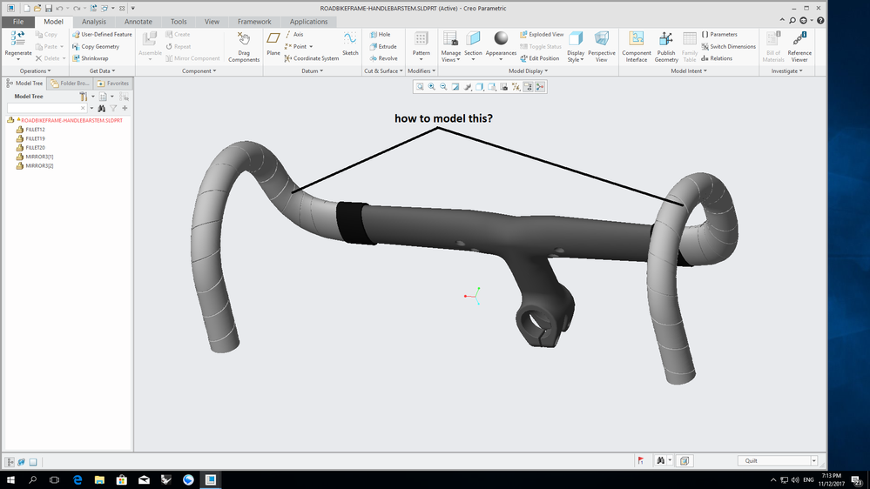Image resolution: width=870 pixels, height=489 pixels.
Task: Click the Zoom Out graphics toolbar icon
Action: pyautogui.click(x=443, y=86)
